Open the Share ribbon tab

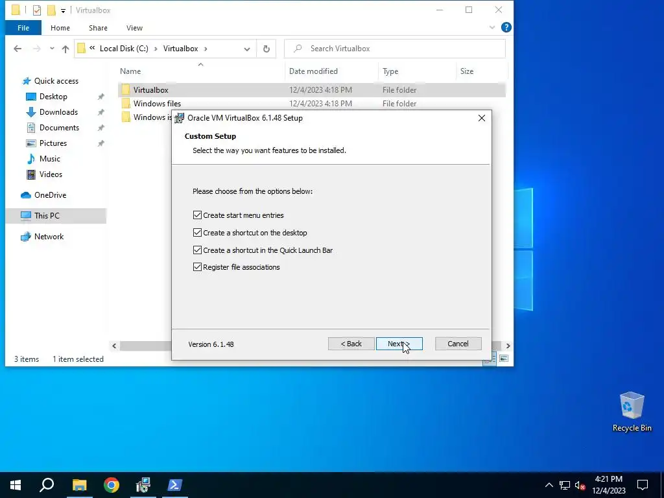click(98, 28)
